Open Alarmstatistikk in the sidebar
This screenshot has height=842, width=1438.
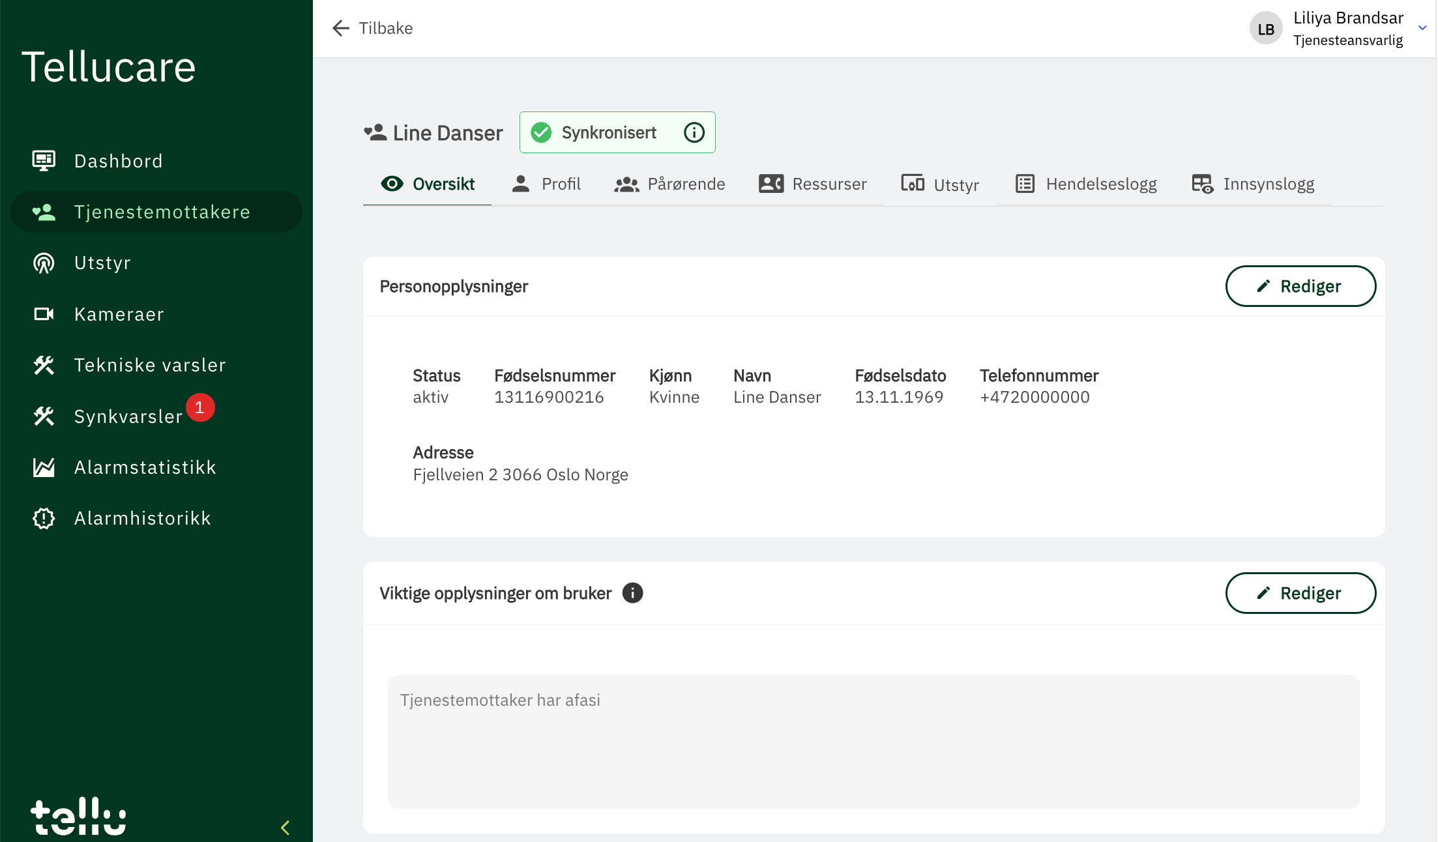point(156,467)
